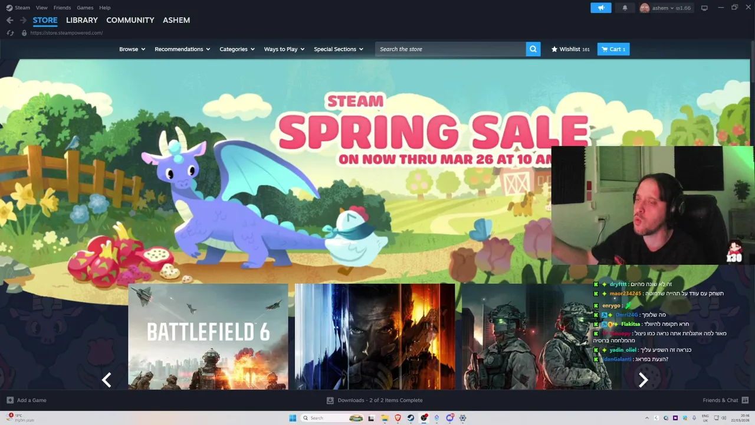Click the ashem profile avatar
The height and width of the screenshot is (425, 755).
[x=645, y=8]
